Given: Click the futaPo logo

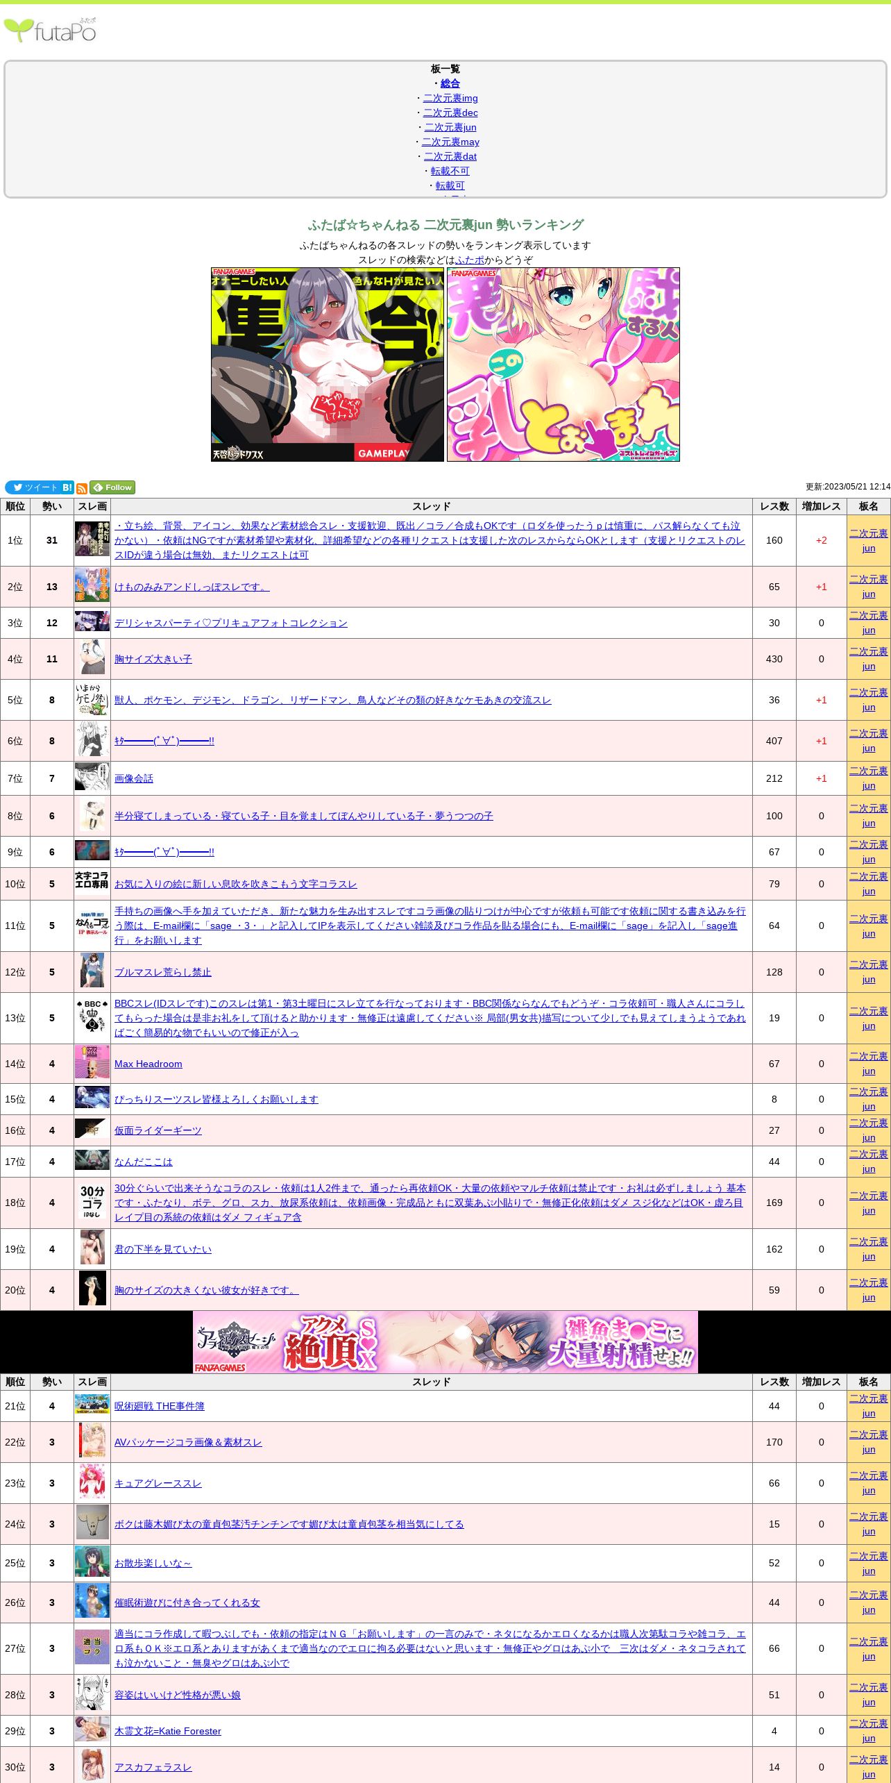Looking at the screenshot, I should point(50,30).
